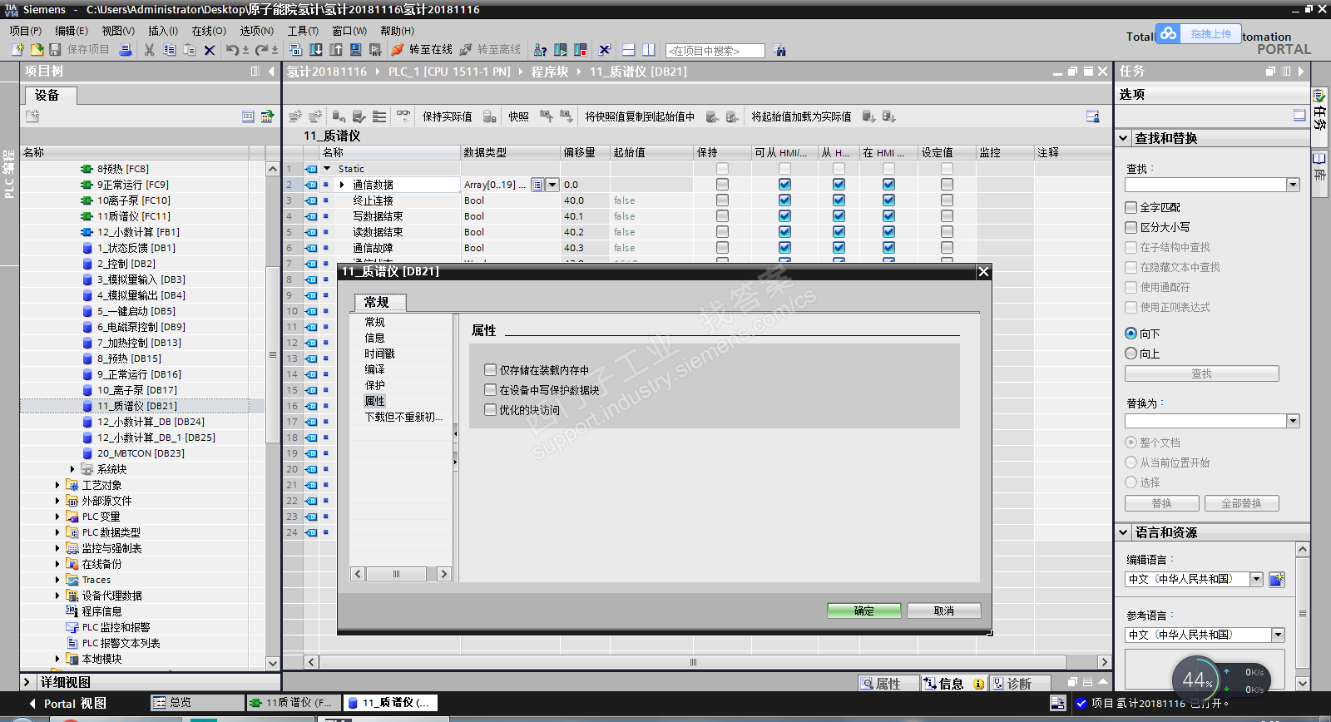Click the Delete X icon in main toolbar

point(210,50)
